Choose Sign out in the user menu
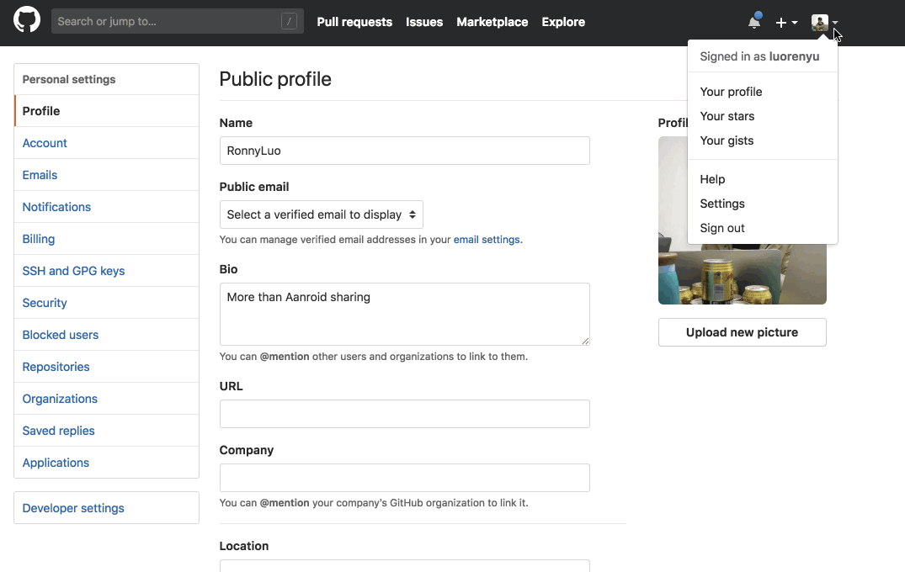 [722, 228]
